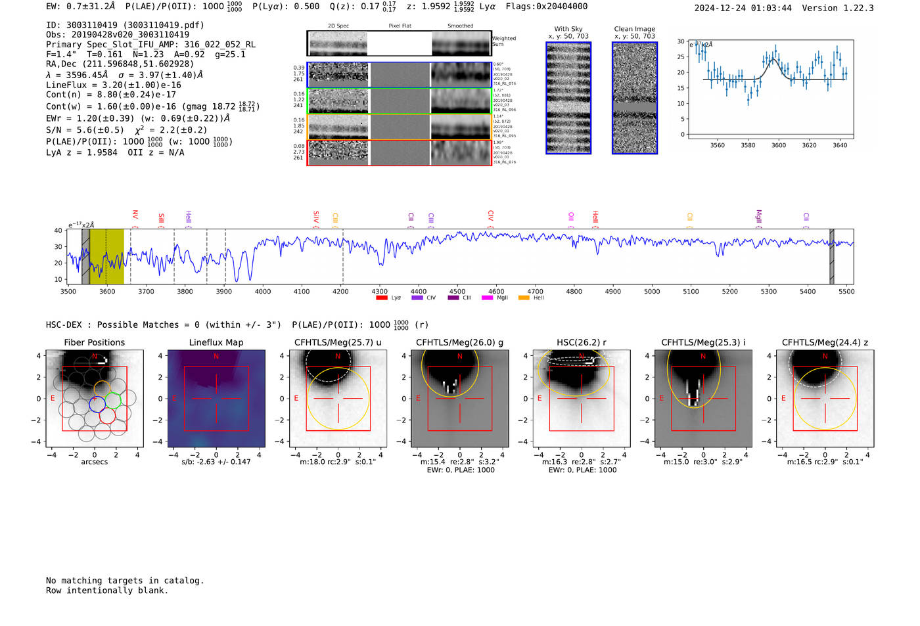Open the Clean Image panel

click(635, 98)
